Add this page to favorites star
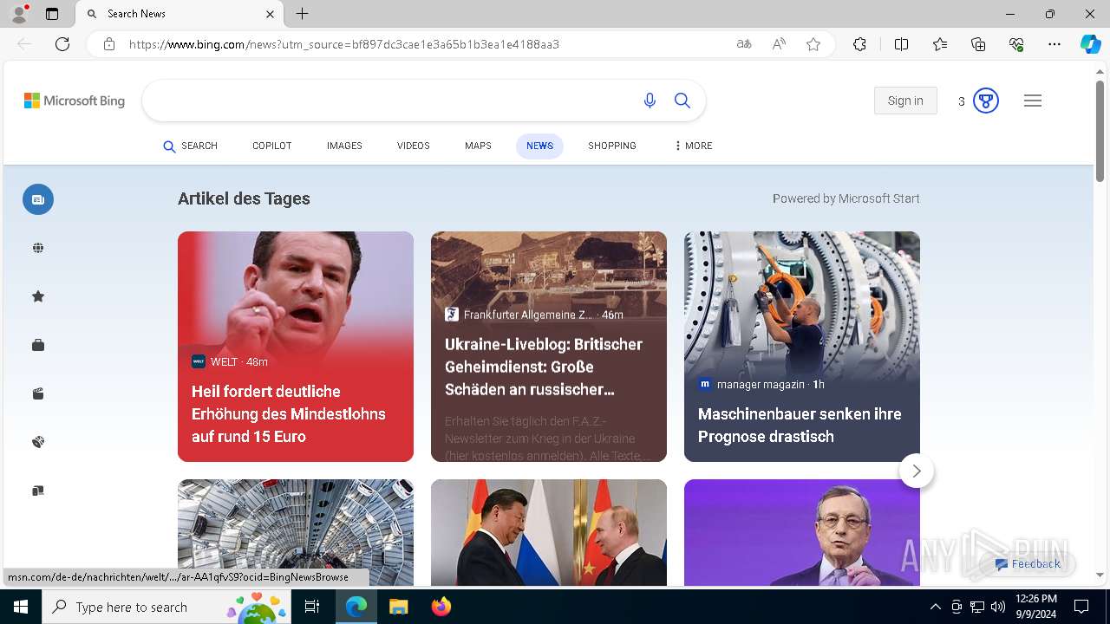The image size is (1110, 624). point(813,44)
